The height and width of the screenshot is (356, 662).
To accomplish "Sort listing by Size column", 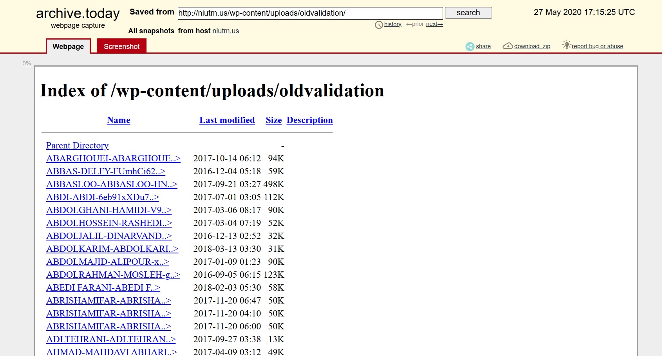I will pos(273,120).
